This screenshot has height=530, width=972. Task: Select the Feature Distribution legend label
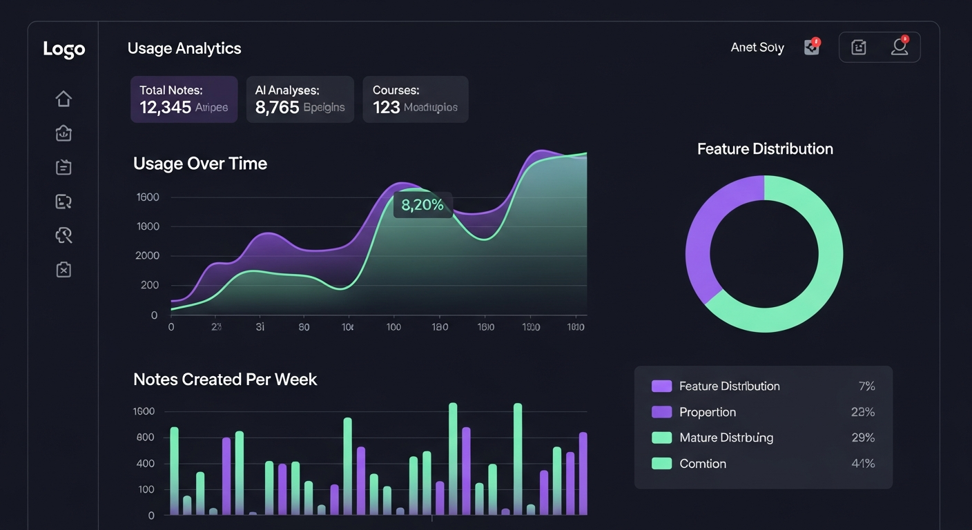[x=730, y=386]
